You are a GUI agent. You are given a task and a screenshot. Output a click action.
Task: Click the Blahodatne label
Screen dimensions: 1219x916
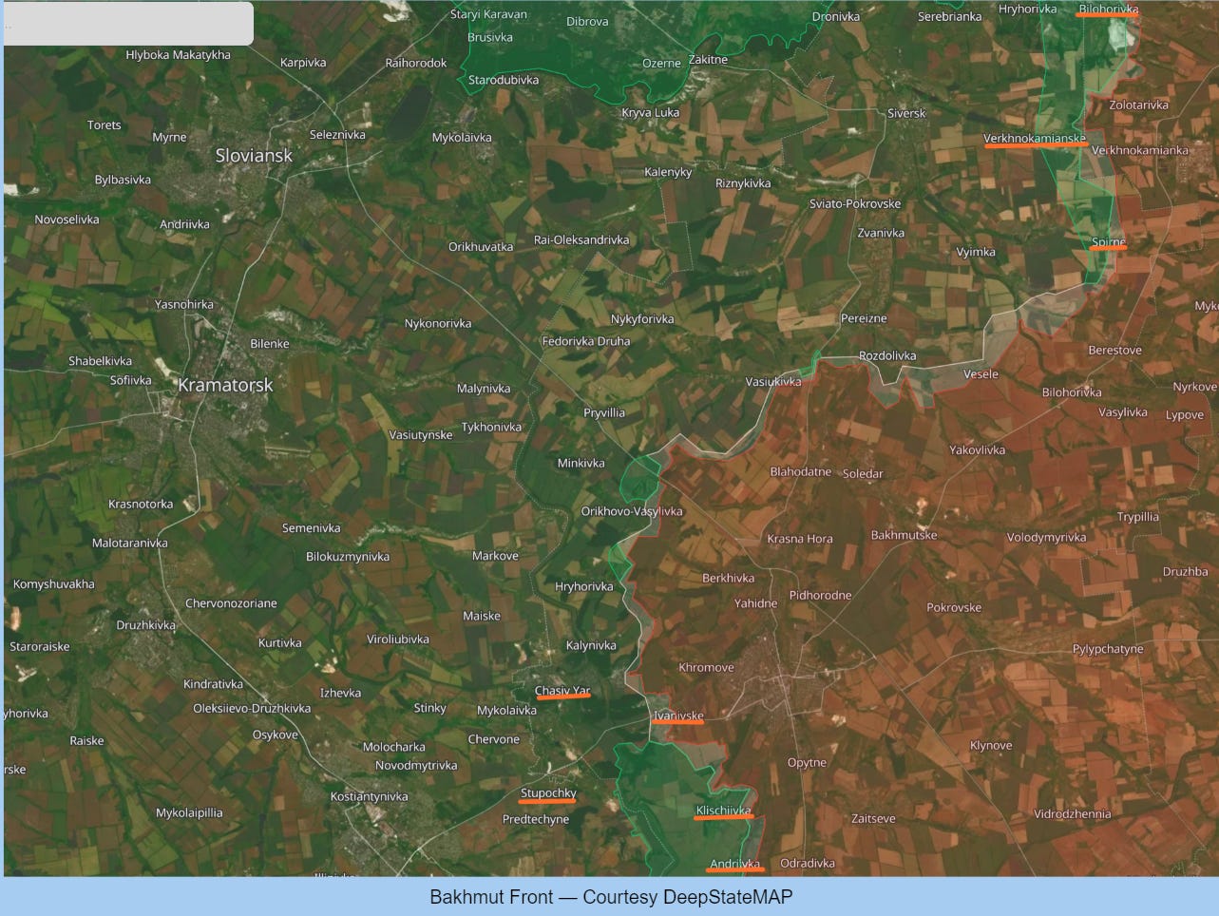(801, 471)
